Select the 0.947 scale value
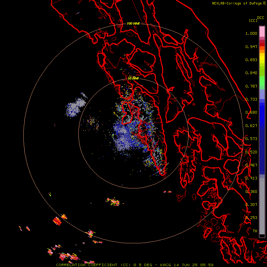Viewport: 267px width, 267px height. (251, 47)
